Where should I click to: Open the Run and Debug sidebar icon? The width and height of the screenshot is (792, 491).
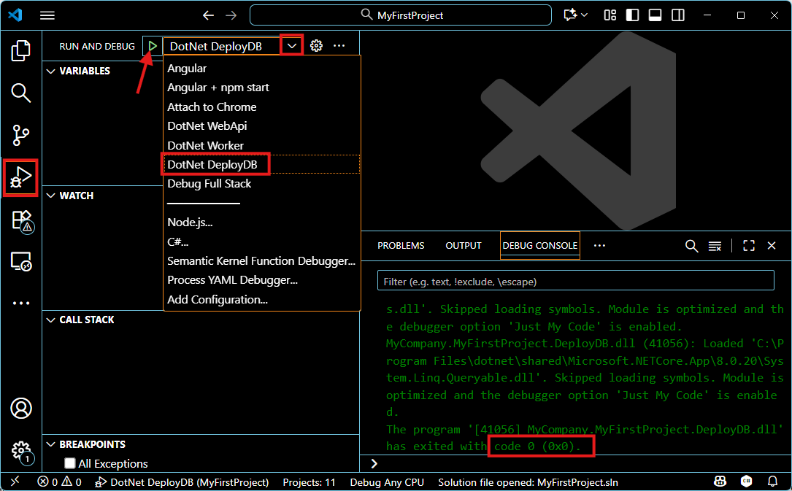20,177
